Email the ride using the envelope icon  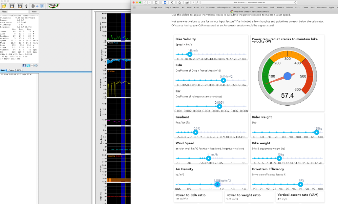tap(32, 65)
